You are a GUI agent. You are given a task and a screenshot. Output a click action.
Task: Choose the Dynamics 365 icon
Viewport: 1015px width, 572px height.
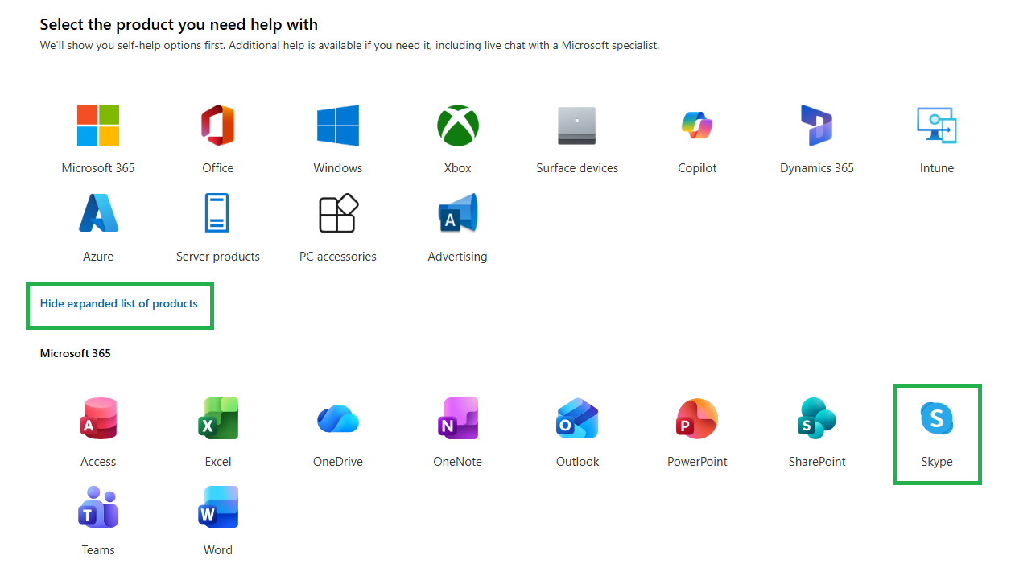coord(816,126)
